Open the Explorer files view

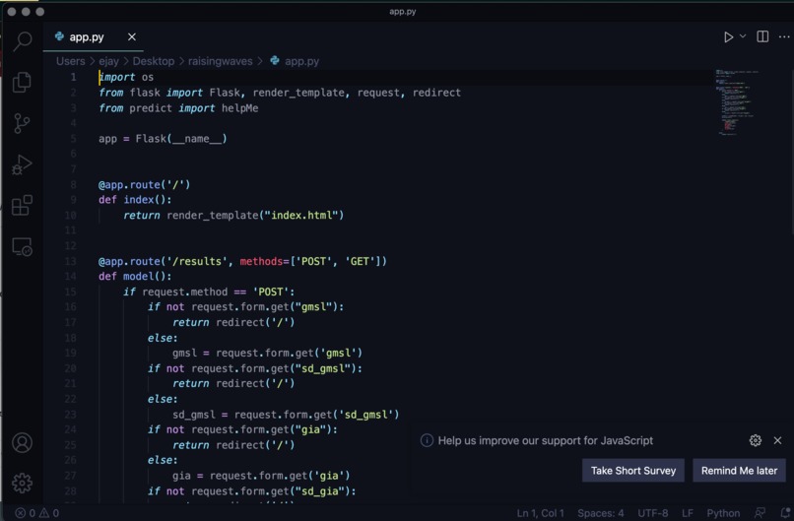click(x=22, y=82)
